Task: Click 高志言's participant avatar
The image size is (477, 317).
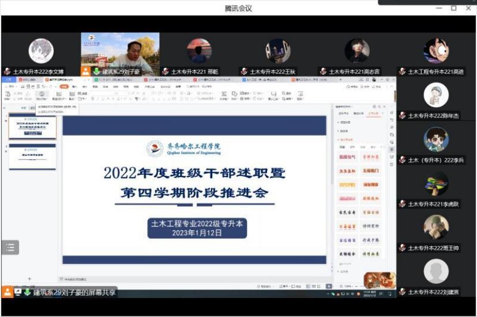Action: coord(357,51)
